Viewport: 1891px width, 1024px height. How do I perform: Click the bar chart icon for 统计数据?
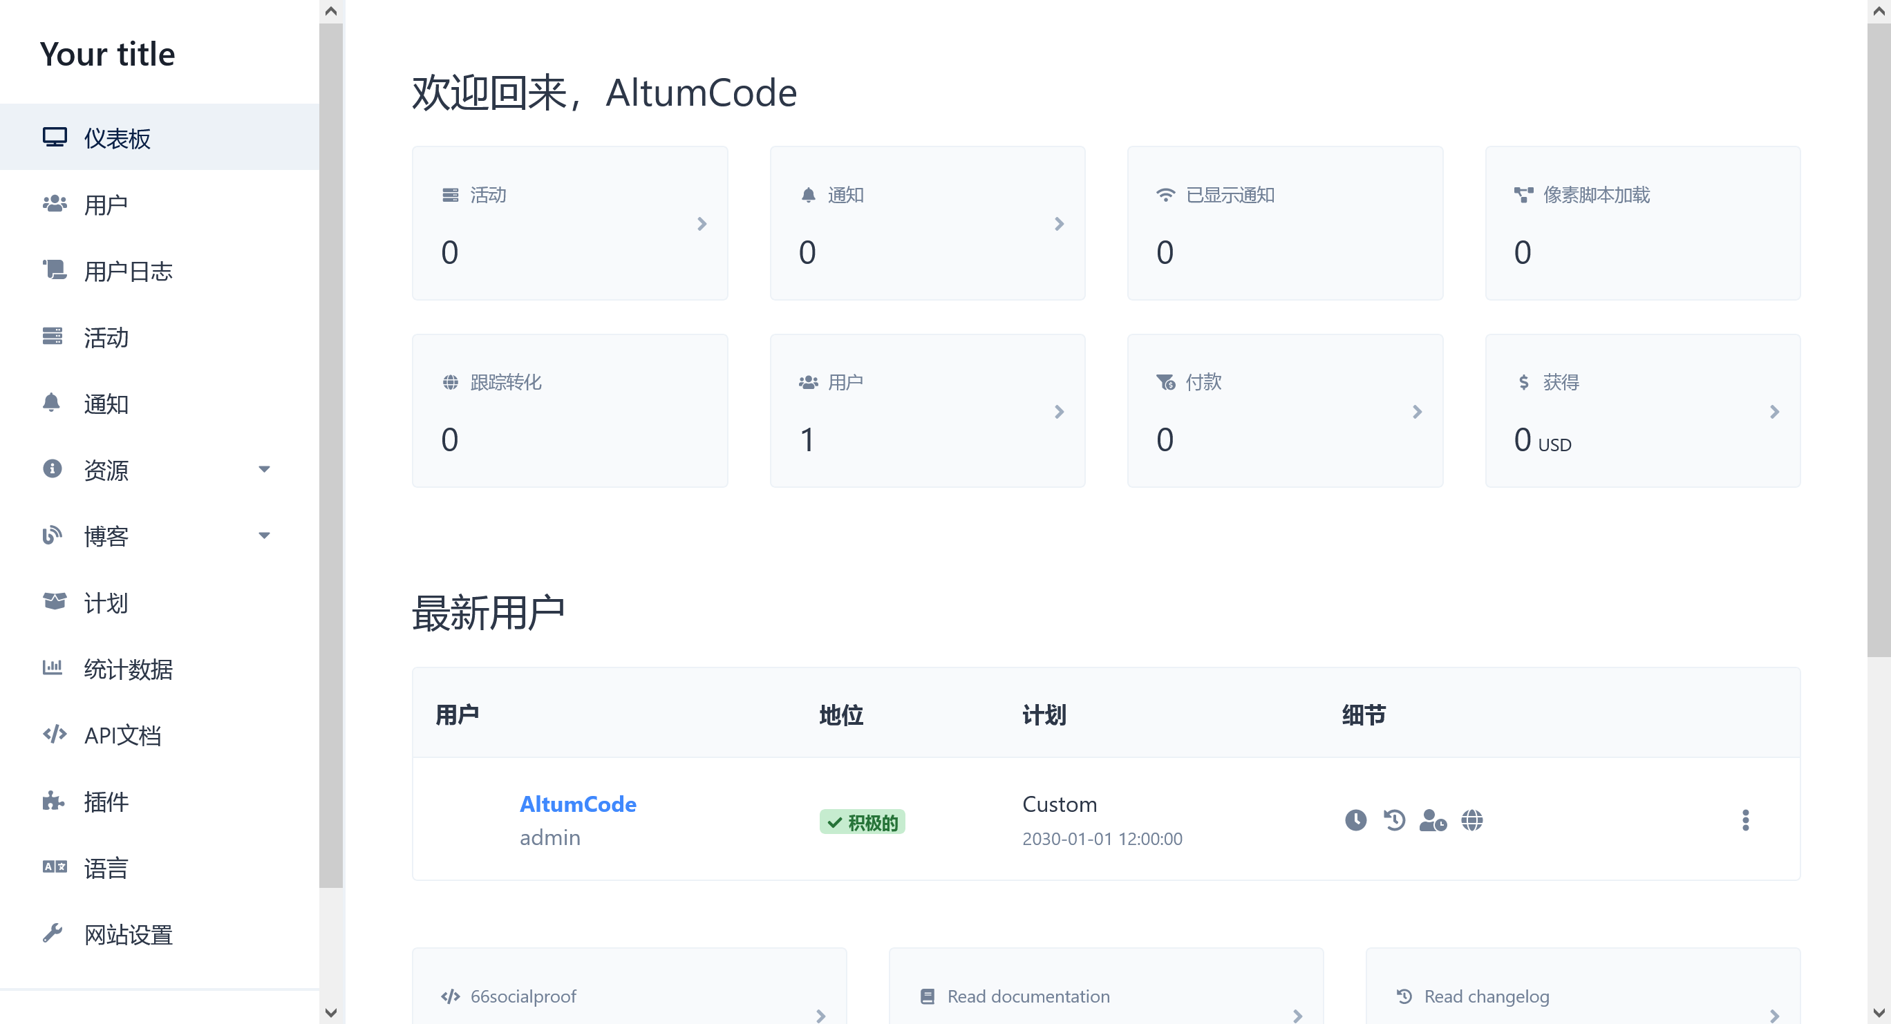coord(52,668)
